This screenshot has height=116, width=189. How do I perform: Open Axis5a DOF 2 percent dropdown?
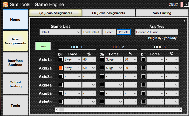point(130,93)
